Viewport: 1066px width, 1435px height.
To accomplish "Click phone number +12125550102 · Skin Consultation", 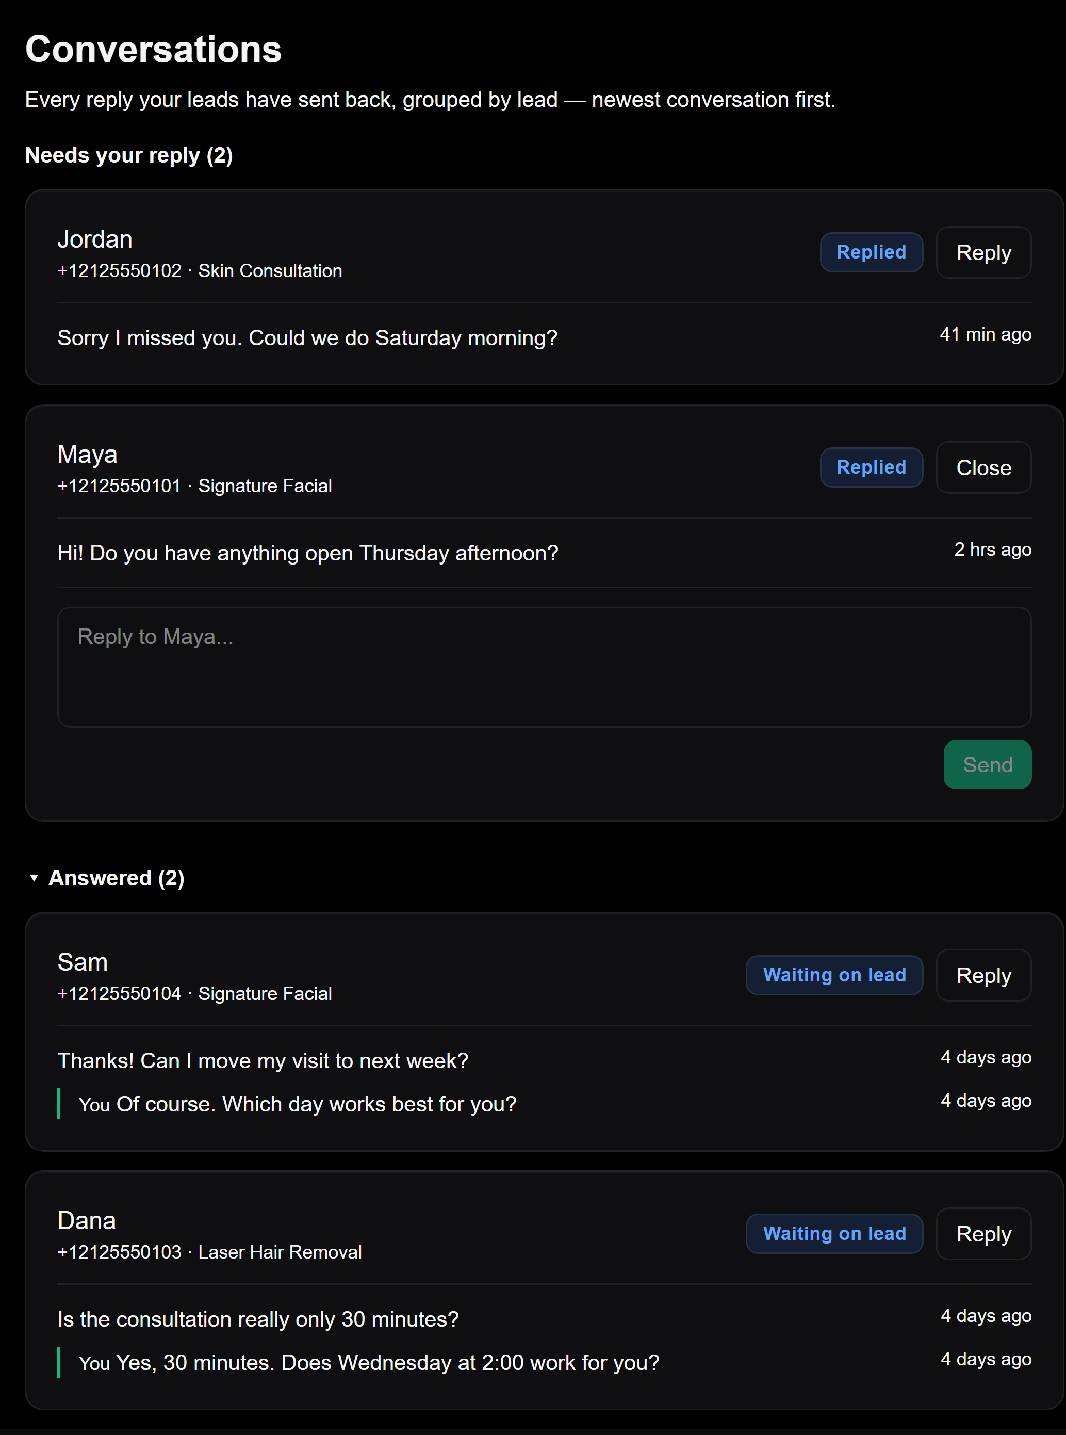I will pyautogui.click(x=200, y=270).
